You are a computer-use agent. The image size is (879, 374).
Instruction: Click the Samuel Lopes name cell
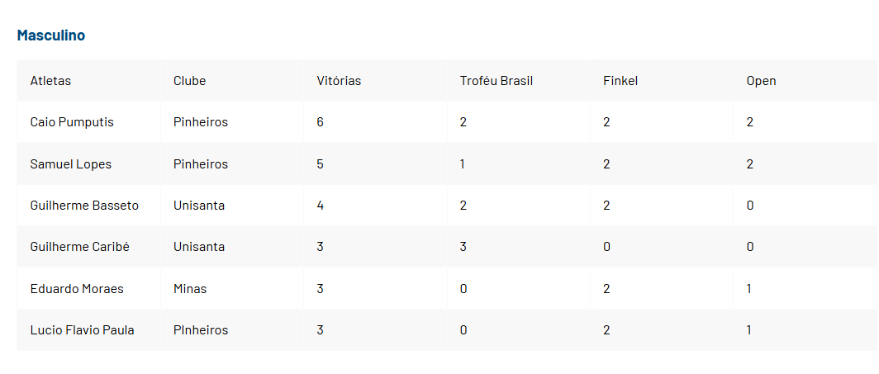click(70, 164)
